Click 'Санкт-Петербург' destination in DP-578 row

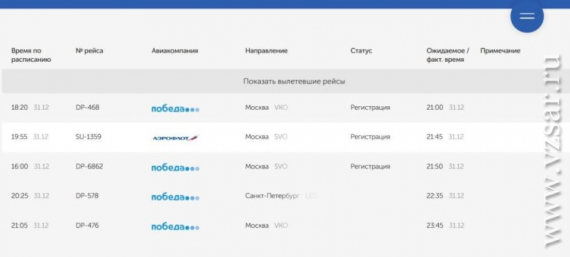click(273, 196)
